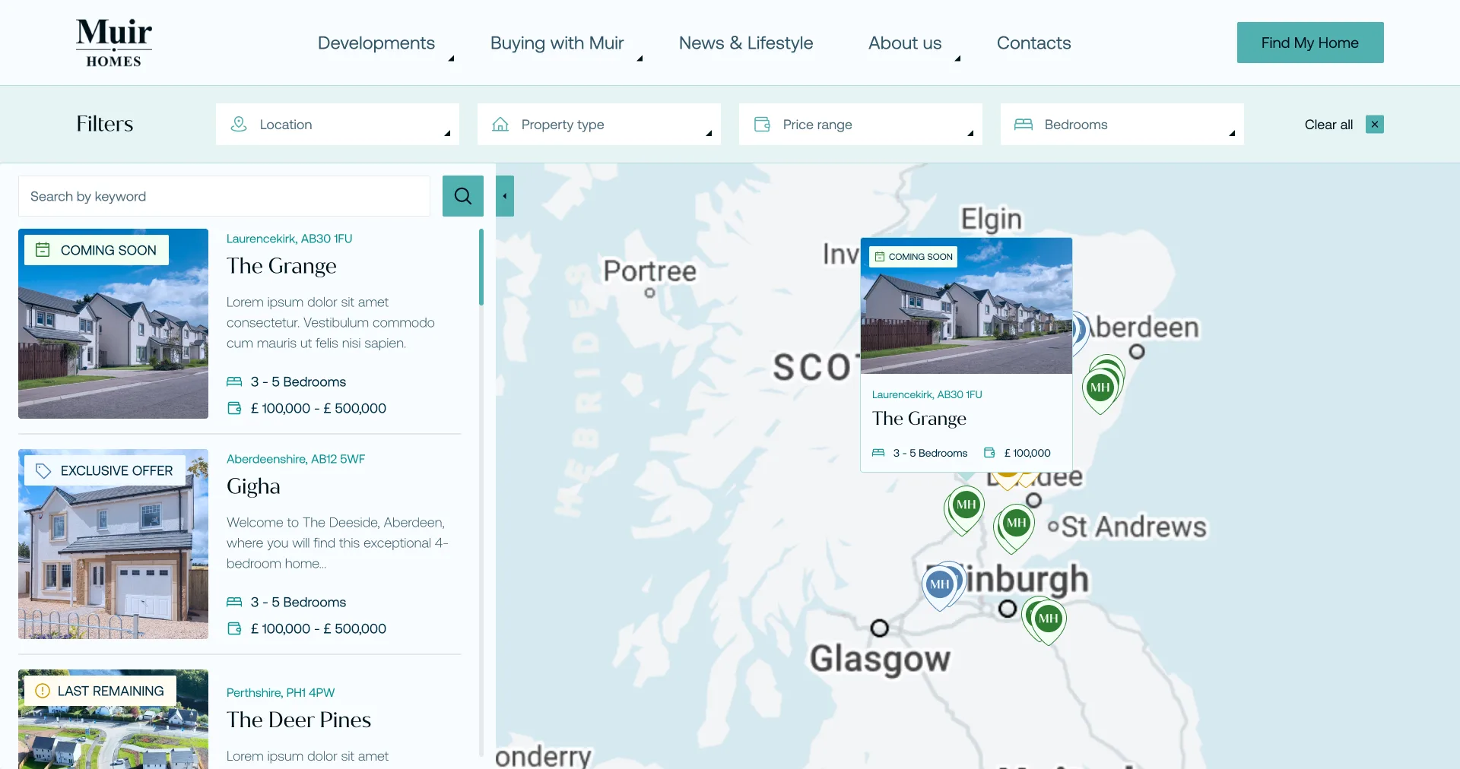
Task: Click the Perthshire, PH1 4PW location text
Action: pos(281,692)
